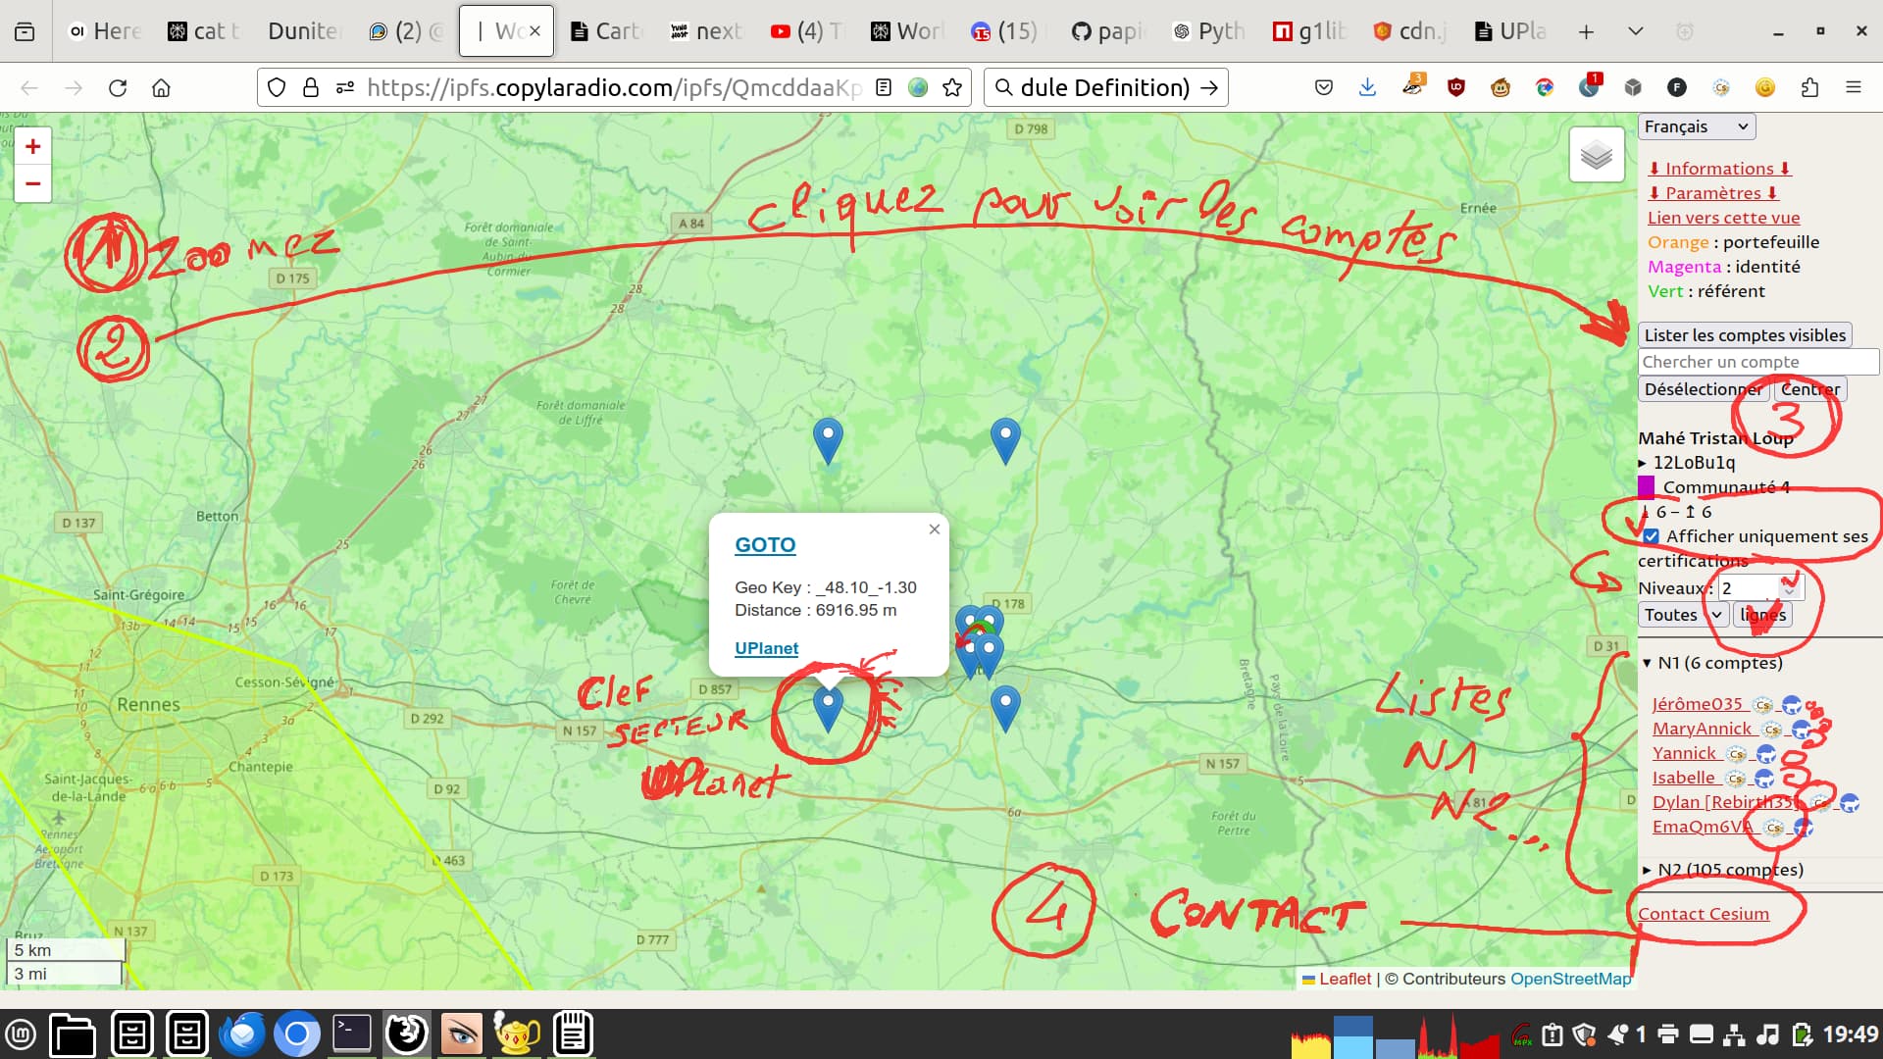Image resolution: width=1883 pixels, height=1059 pixels.
Task: Click the 'lignes' button
Action: coord(1763,615)
